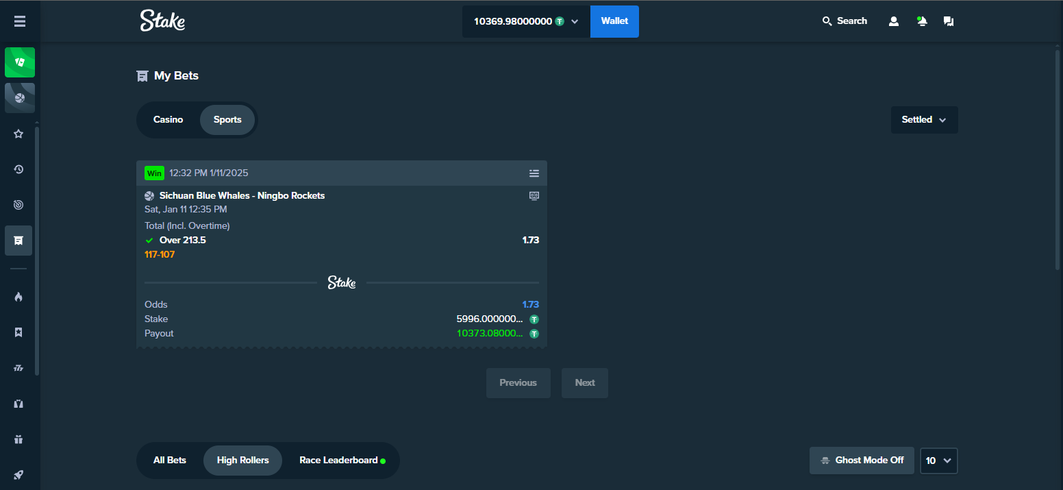Open the chat bubbles icon

point(949,21)
